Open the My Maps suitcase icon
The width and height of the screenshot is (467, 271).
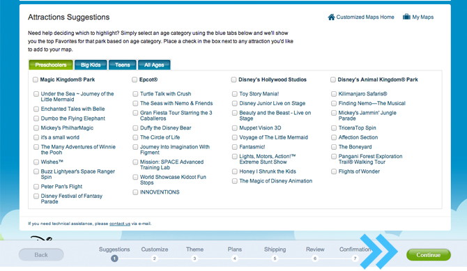tap(406, 17)
